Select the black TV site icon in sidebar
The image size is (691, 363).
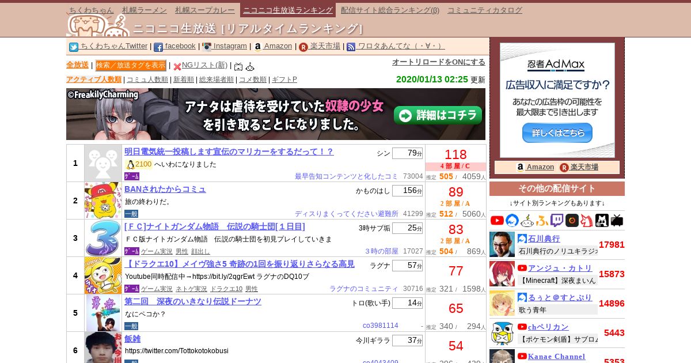point(617,220)
